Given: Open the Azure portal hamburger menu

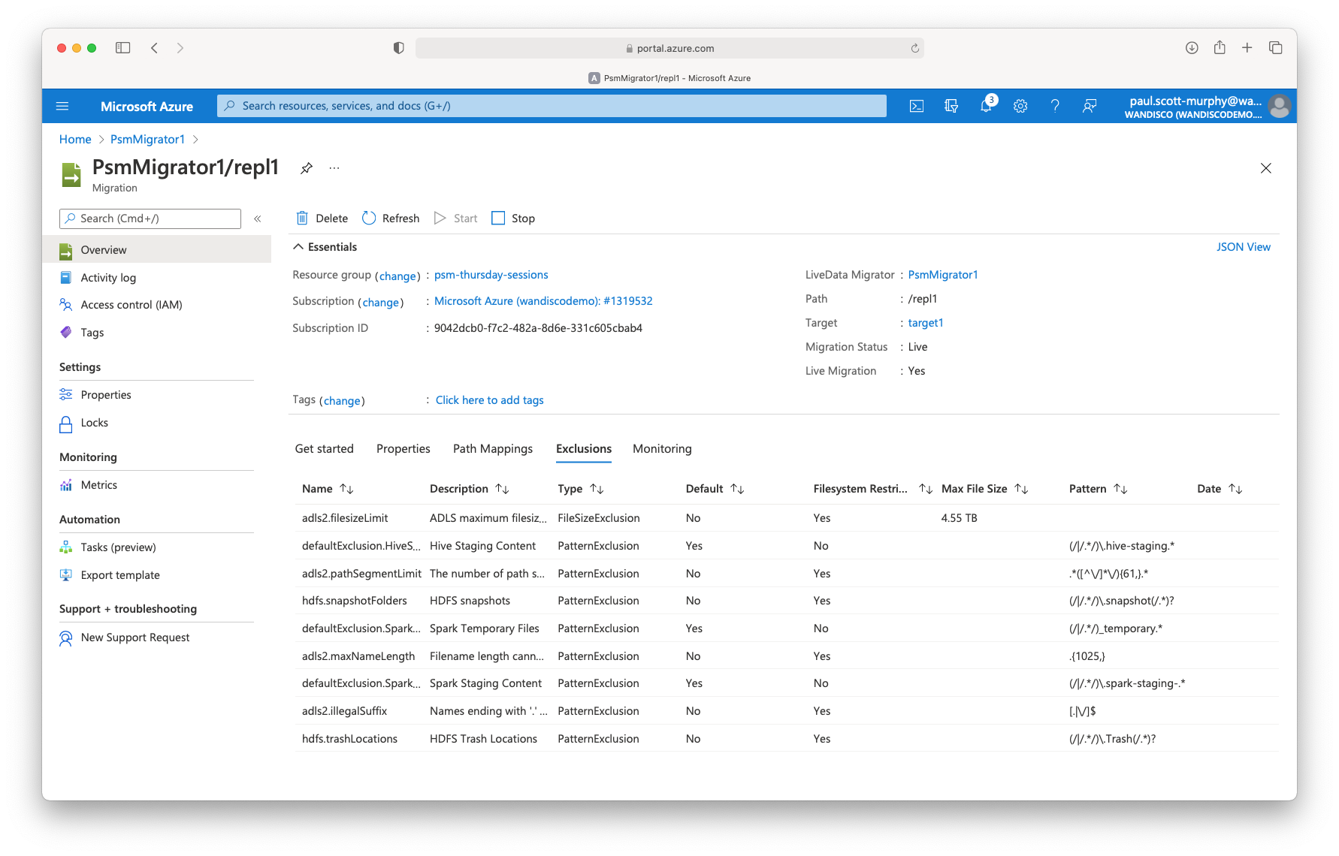Looking at the screenshot, I should click(x=62, y=106).
